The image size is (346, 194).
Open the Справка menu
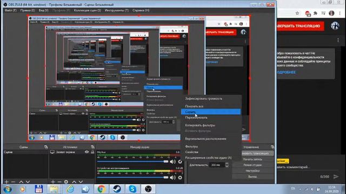coord(141,10)
